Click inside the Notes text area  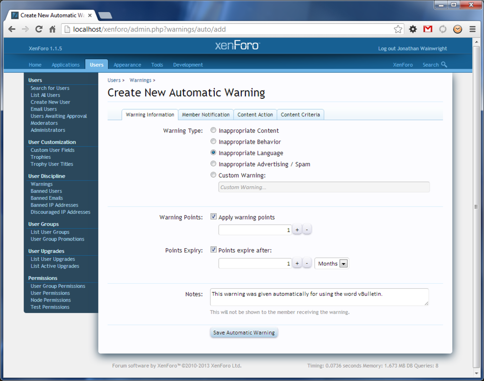point(319,297)
